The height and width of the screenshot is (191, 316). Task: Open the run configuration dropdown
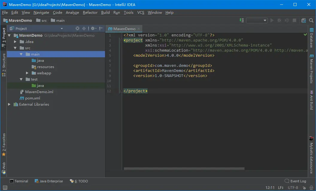click(257, 20)
